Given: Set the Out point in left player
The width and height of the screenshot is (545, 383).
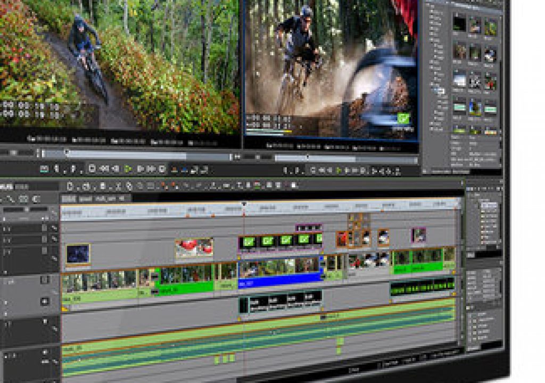Looking at the screenshot, I should (x=73, y=169).
